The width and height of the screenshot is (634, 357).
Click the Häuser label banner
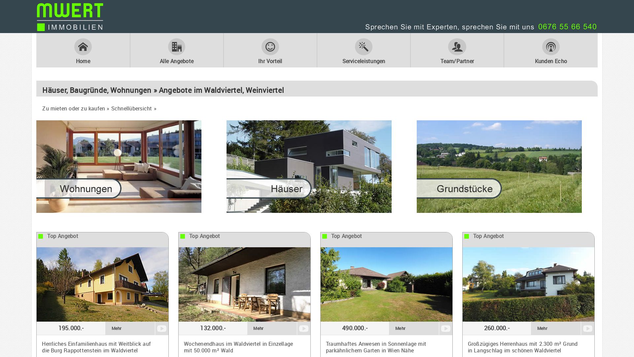point(269,189)
